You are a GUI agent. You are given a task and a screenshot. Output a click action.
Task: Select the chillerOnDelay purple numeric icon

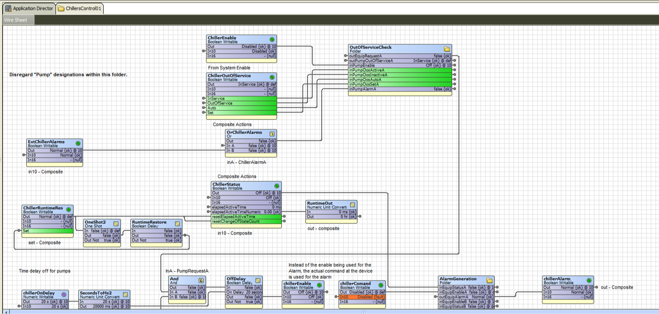pyautogui.click(x=64, y=295)
